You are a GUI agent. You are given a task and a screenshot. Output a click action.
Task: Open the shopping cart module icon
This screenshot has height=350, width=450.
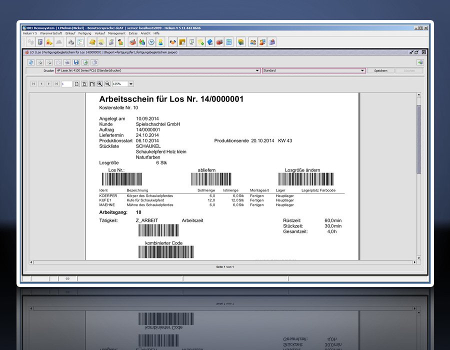click(111, 42)
